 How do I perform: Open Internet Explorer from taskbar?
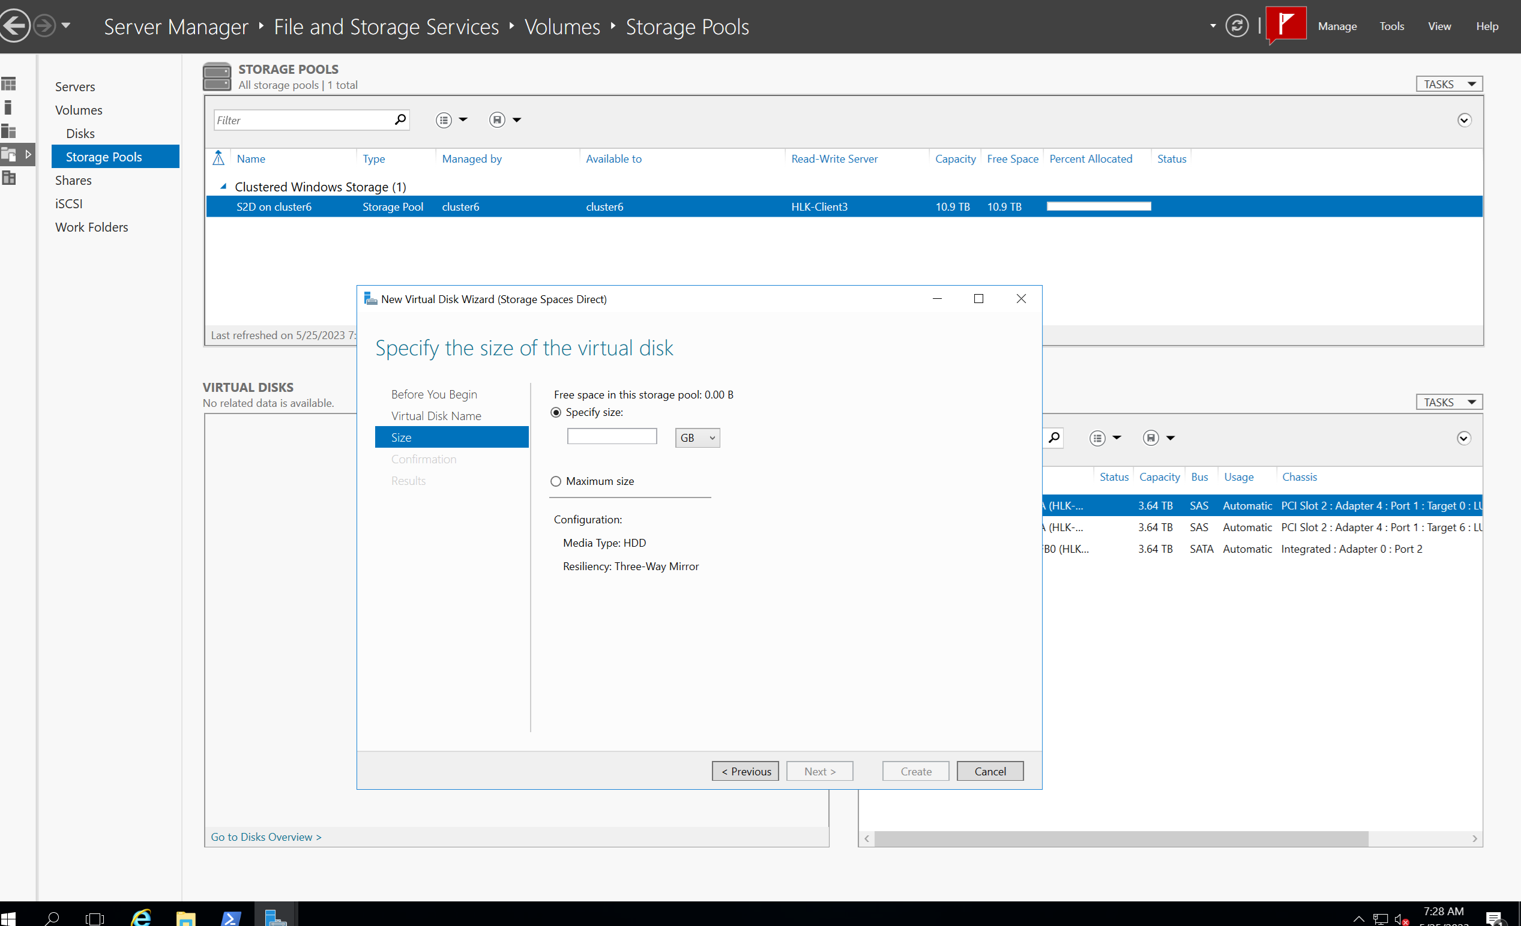pyautogui.click(x=142, y=918)
